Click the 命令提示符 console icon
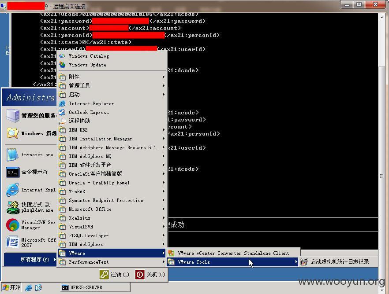Screen dimensions: 389x294 [13, 172]
